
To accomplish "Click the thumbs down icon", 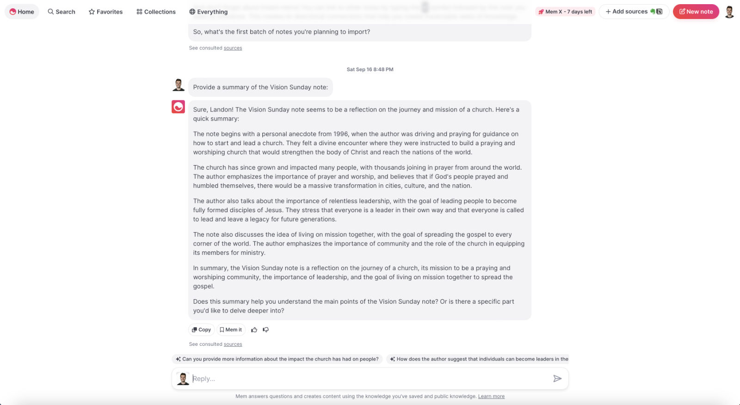I will [x=266, y=330].
